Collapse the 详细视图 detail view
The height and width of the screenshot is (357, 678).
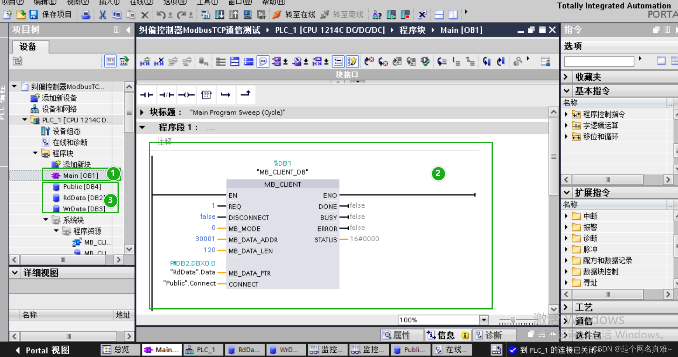coord(14,272)
